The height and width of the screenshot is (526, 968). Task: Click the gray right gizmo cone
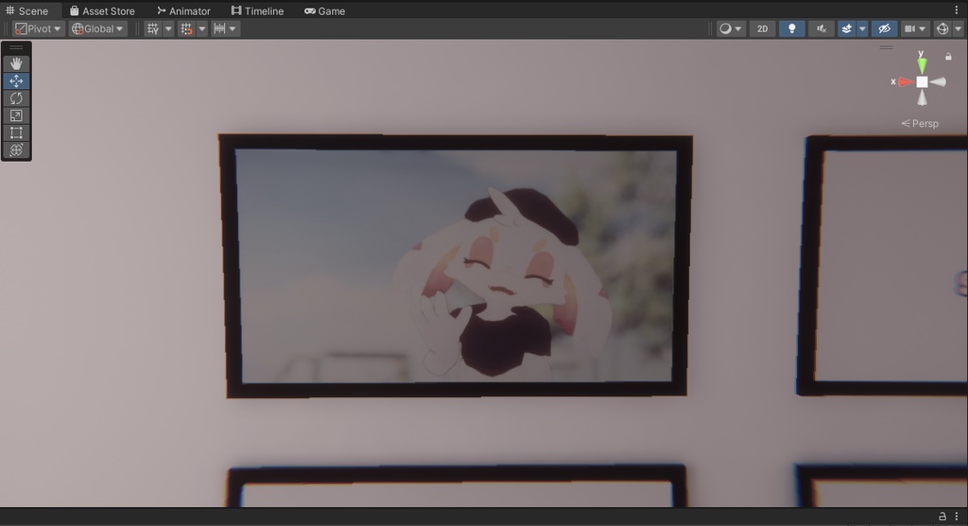click(938, 81)
